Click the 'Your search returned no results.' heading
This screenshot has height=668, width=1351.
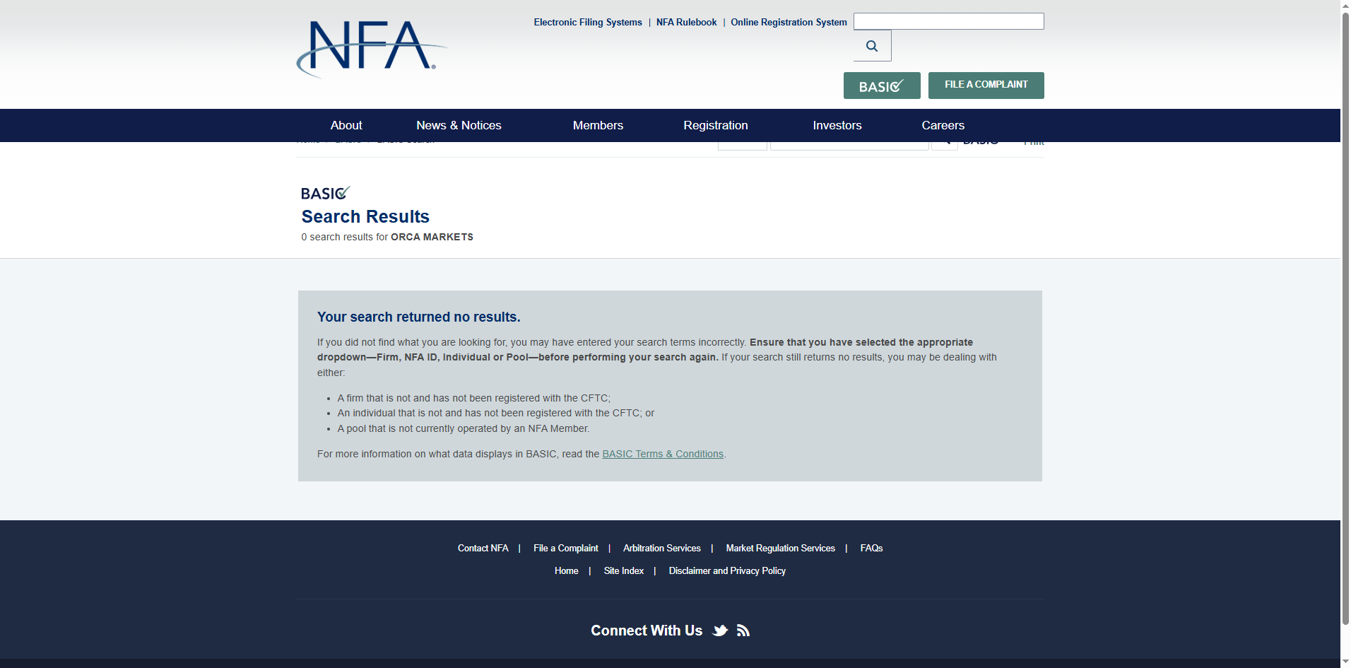tap(418, 317)
